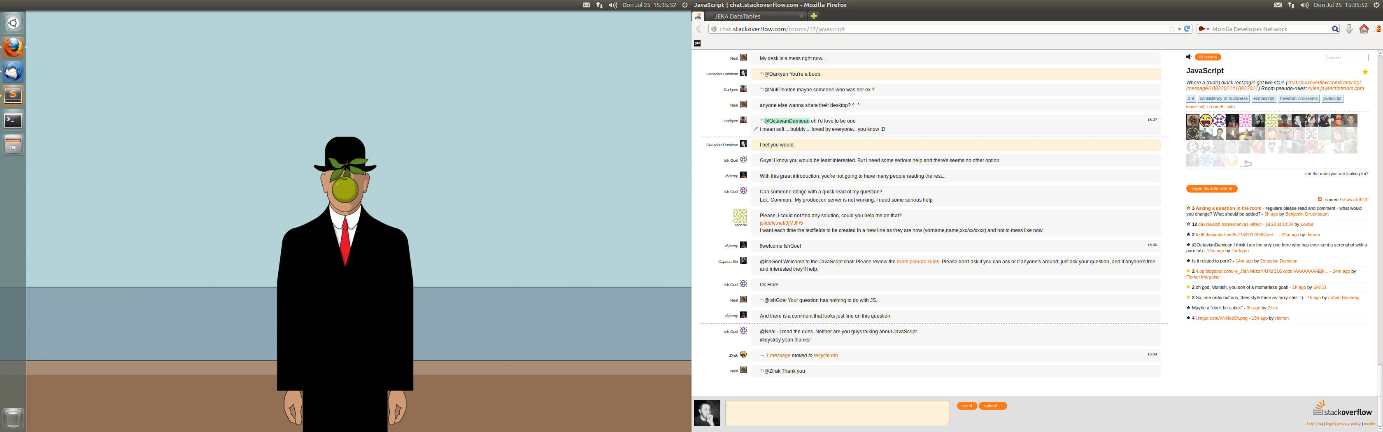Open the room info link

click(x=1231, y=107)
